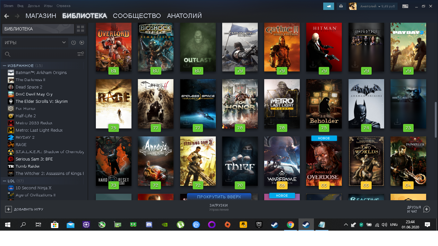Select Dead Space 2 in sidebar
Image resolution: width=438 pixels, height=246 pixels.
click(29, 87)
